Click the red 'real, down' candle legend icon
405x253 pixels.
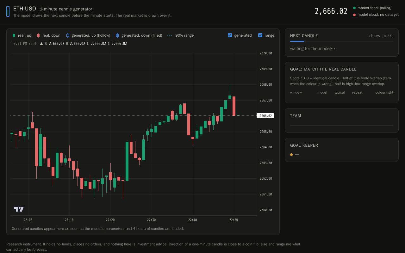(x=38, y=35)
